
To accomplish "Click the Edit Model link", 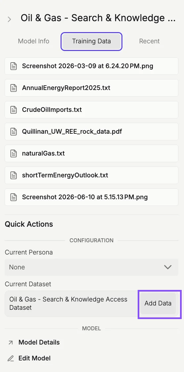I will pyautogui.click(x=35, y=358).
